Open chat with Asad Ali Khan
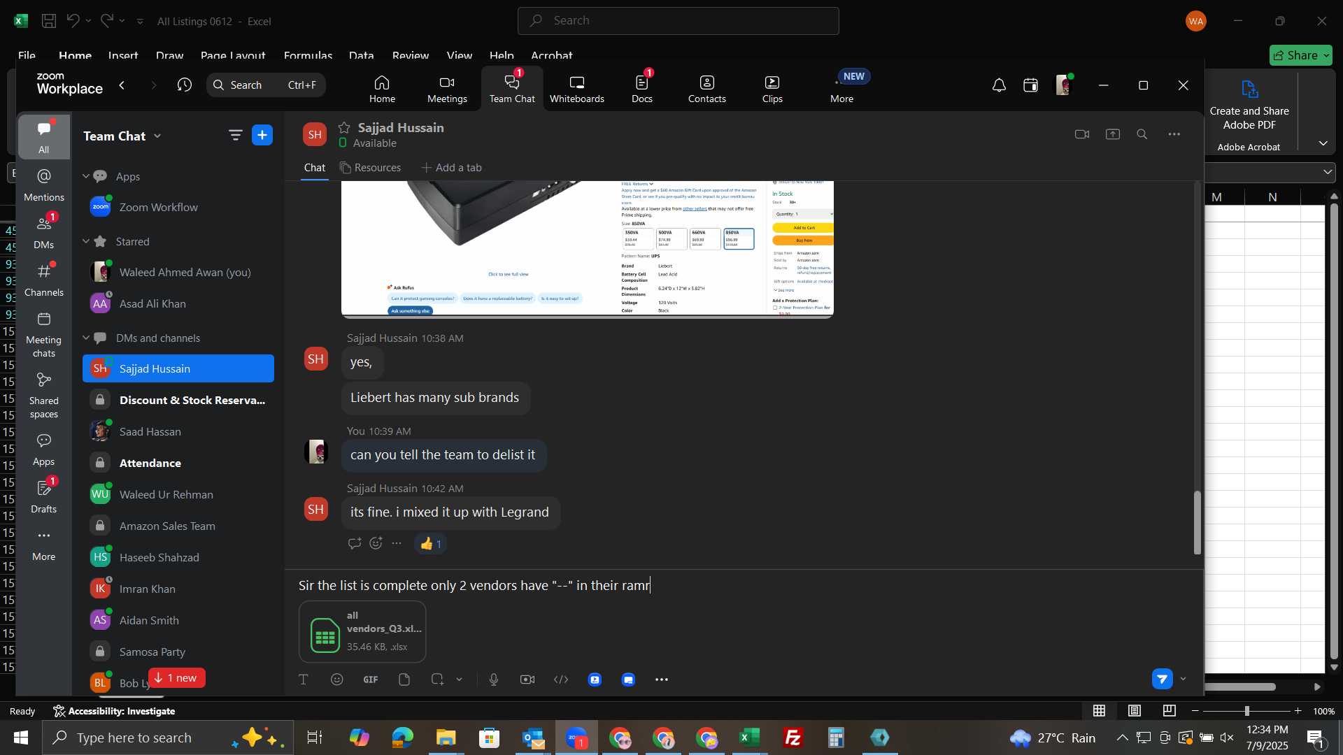This screenshot has width=1343, height=755. coord(178,303)
